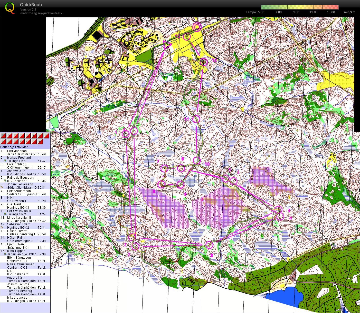
Task: Click the '5.00' tempo scale value
Action: [261, 12]
